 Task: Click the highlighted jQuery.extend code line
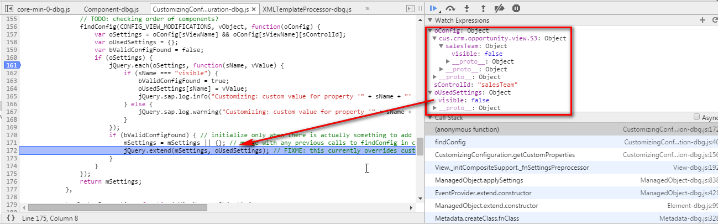click(x=218, y=150)
